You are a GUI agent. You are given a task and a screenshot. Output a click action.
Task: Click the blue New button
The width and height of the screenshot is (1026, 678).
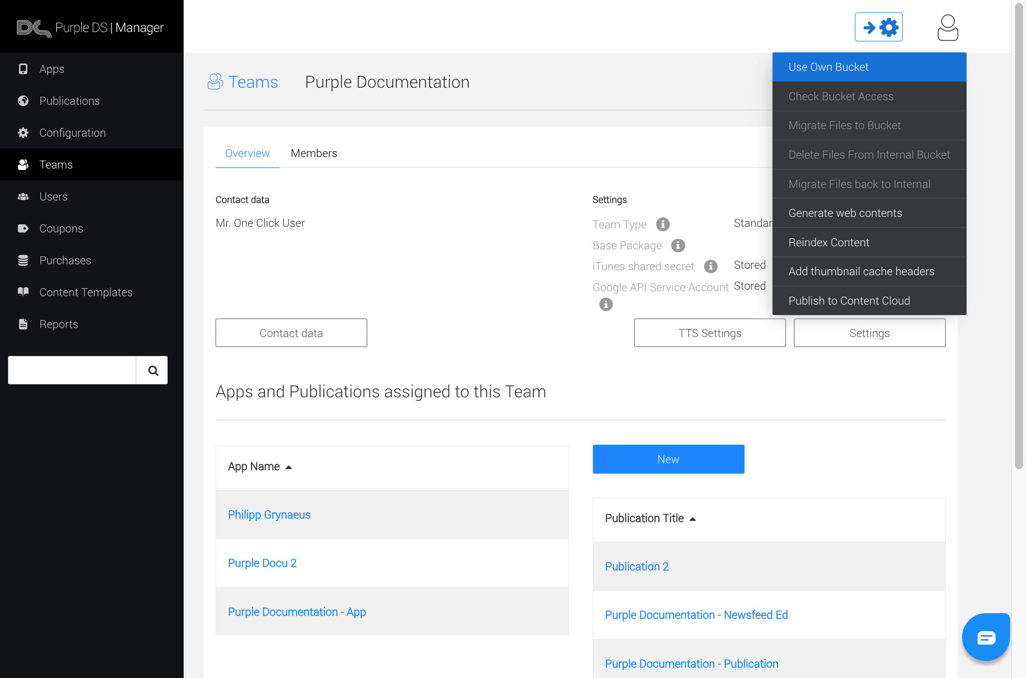pos(668,459)
